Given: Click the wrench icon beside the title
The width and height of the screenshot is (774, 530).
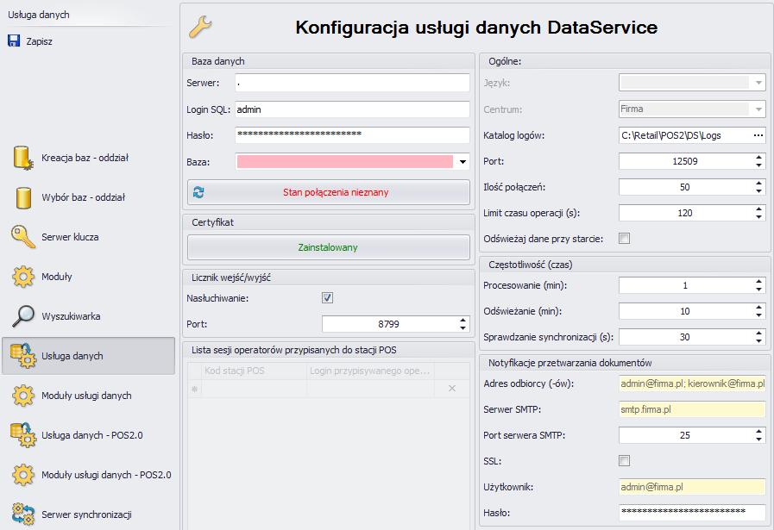Looking at the screenshot, I should (200, 27).
